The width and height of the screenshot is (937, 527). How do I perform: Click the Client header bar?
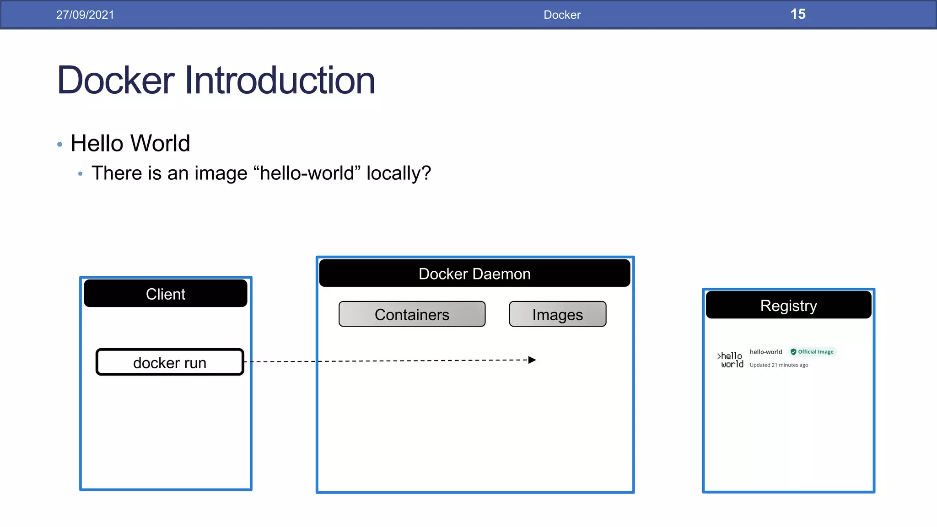point(165,294)
